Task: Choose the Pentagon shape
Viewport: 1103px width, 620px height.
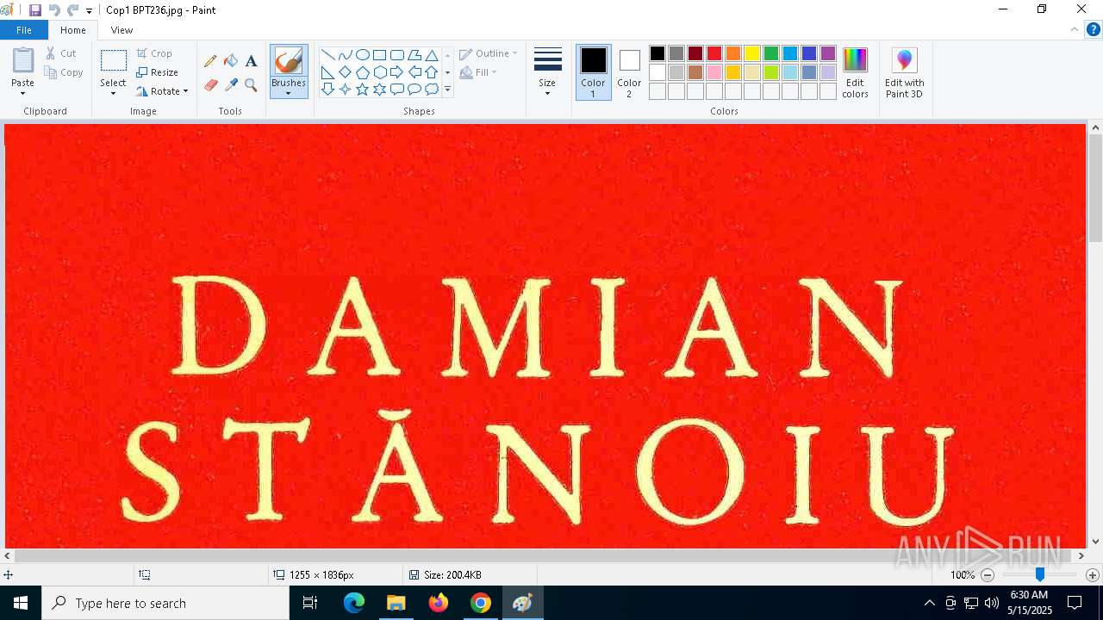Action: tap(363, 72)
